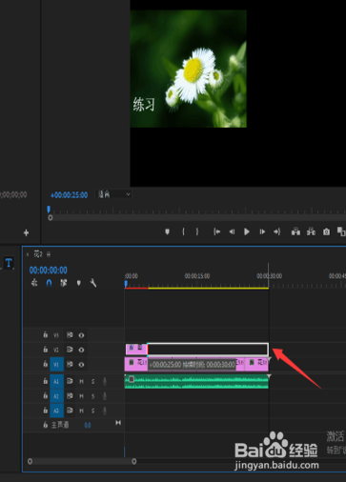Close the 花2 sequence tab

pos(28,254)
